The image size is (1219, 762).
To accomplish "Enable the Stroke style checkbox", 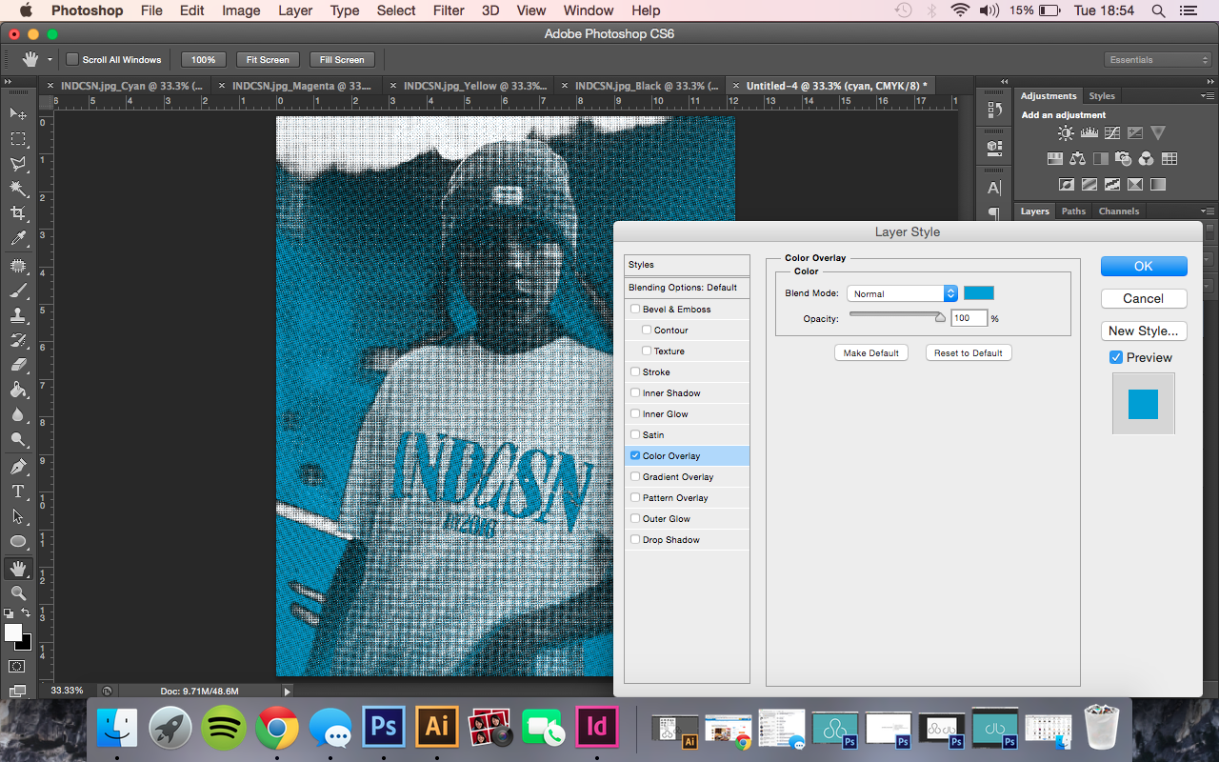I will (x=635, y=371).
